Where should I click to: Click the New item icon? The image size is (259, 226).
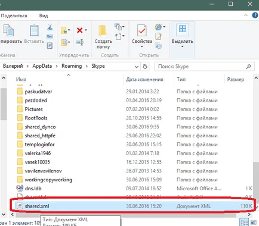click(118, 27)
